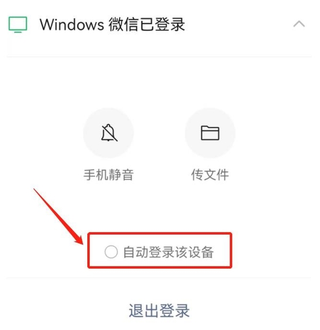Tap the gray circle around the bell
The width and height of the screenshot is (320, 330).
pos(109,133)
